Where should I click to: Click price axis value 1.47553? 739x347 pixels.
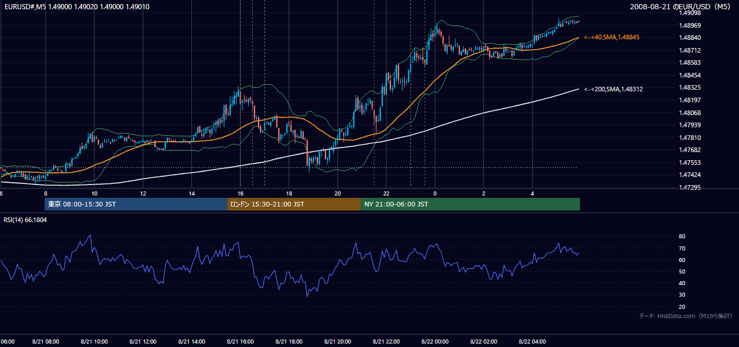click(689, 163)
